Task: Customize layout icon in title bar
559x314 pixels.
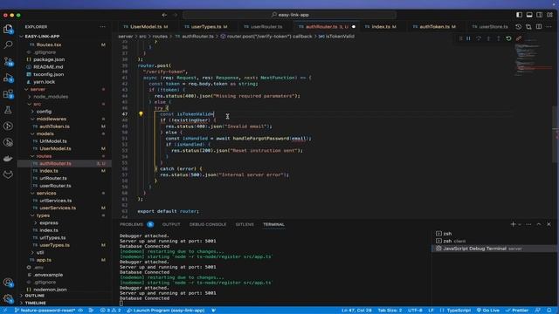Action: pyautogui.click(x=549, y=15)
